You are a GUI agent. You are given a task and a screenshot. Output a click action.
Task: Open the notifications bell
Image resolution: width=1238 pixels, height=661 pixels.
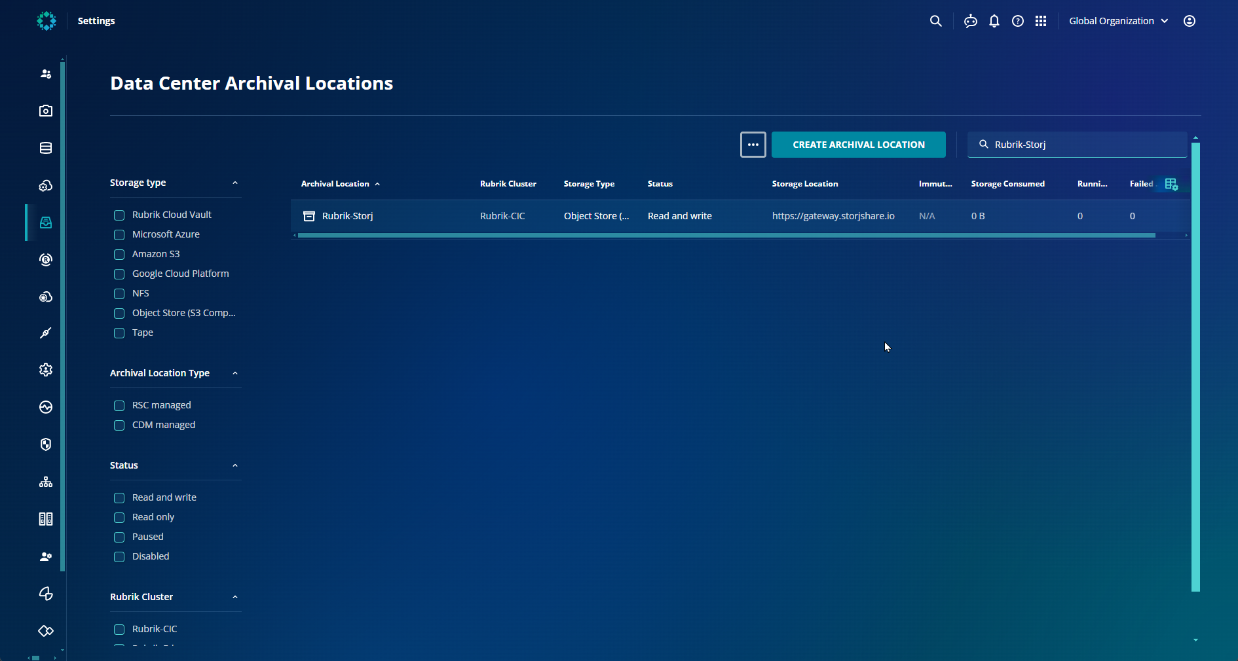tap(994, 21)
